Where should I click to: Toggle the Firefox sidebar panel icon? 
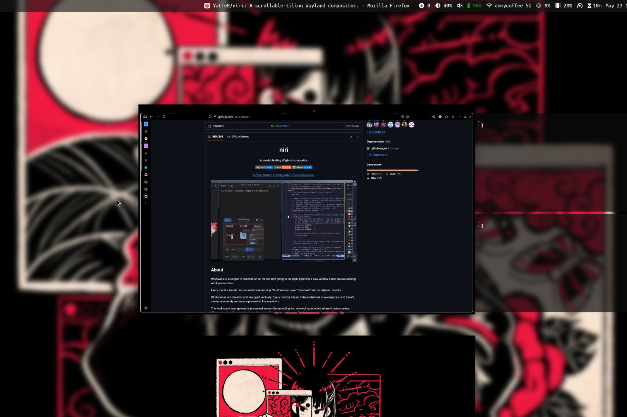pyautogui.click(x=145, y=117)
